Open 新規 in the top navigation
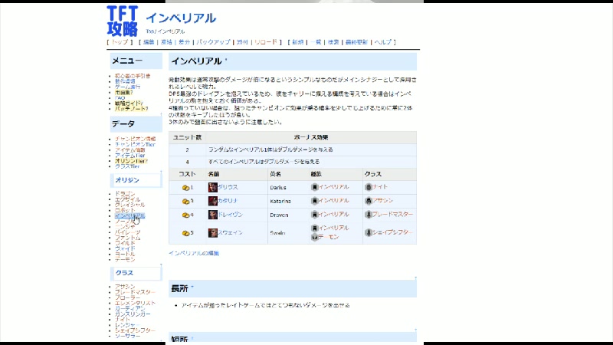The image size is (613, 345). coord(297,42)
